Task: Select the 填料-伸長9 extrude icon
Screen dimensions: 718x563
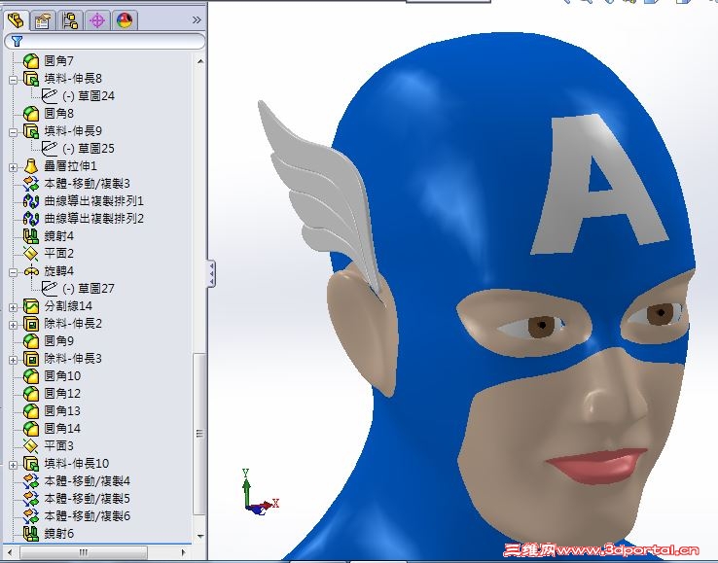Action: coord(31,131)
